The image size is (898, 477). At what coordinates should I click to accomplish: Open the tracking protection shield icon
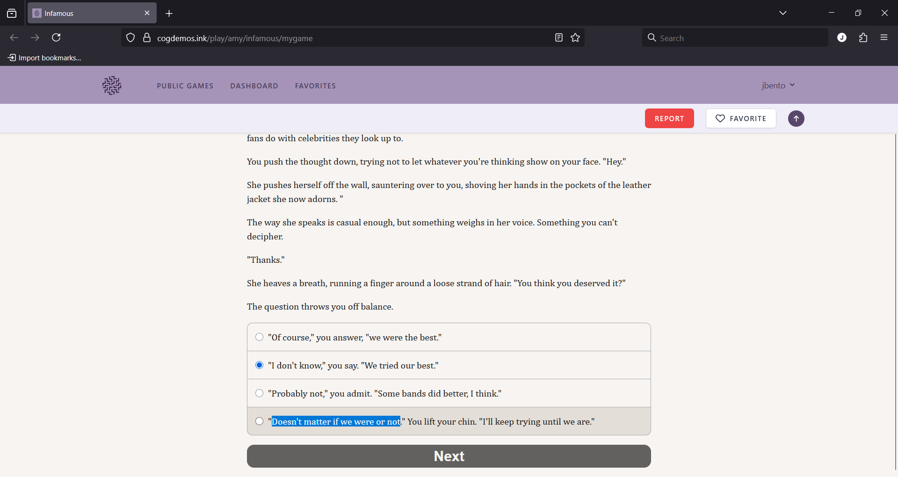pyautogui.click(x=130, y=37)
